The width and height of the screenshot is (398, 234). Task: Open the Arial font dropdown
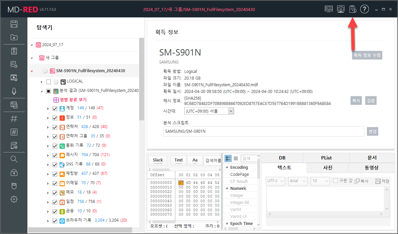pos(298,181)
